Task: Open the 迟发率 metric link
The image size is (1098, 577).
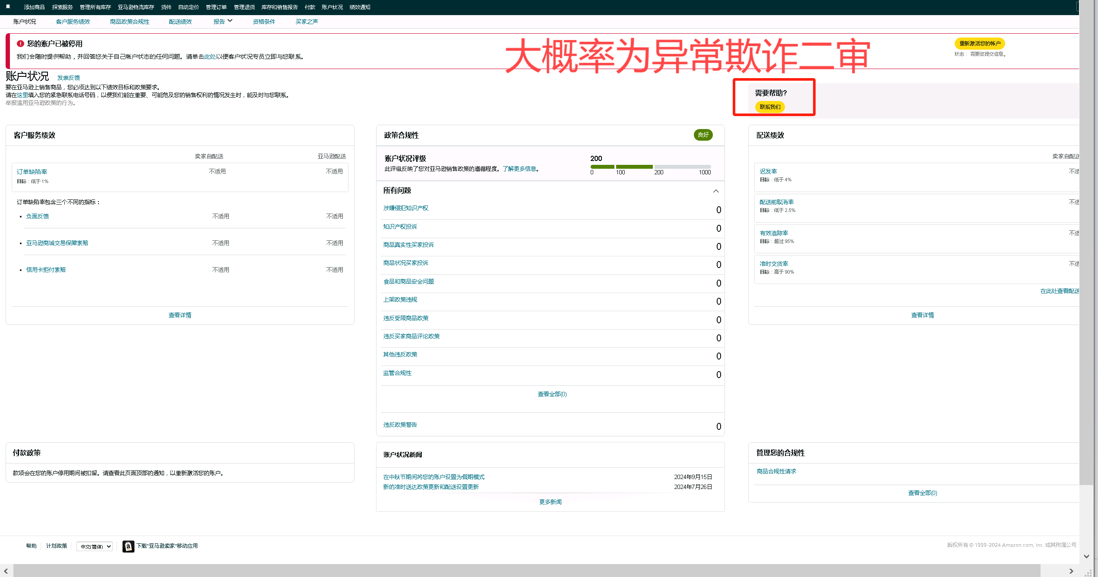Action: [768, 171]
